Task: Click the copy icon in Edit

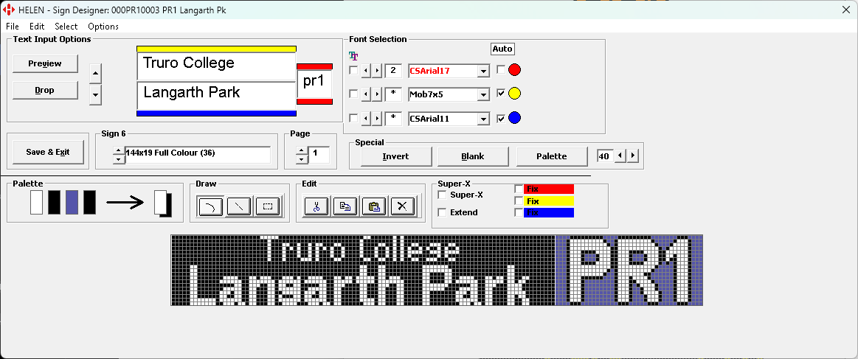Action: (x=345, y=206)
